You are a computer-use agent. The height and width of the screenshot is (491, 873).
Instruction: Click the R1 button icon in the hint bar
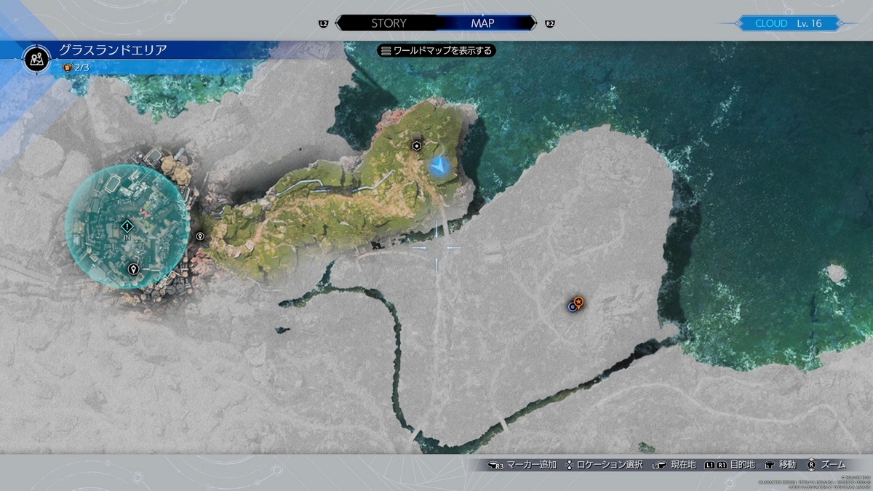[x=722, y=465]
